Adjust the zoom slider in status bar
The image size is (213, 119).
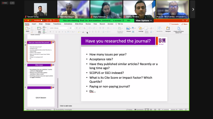click(170, 109)
